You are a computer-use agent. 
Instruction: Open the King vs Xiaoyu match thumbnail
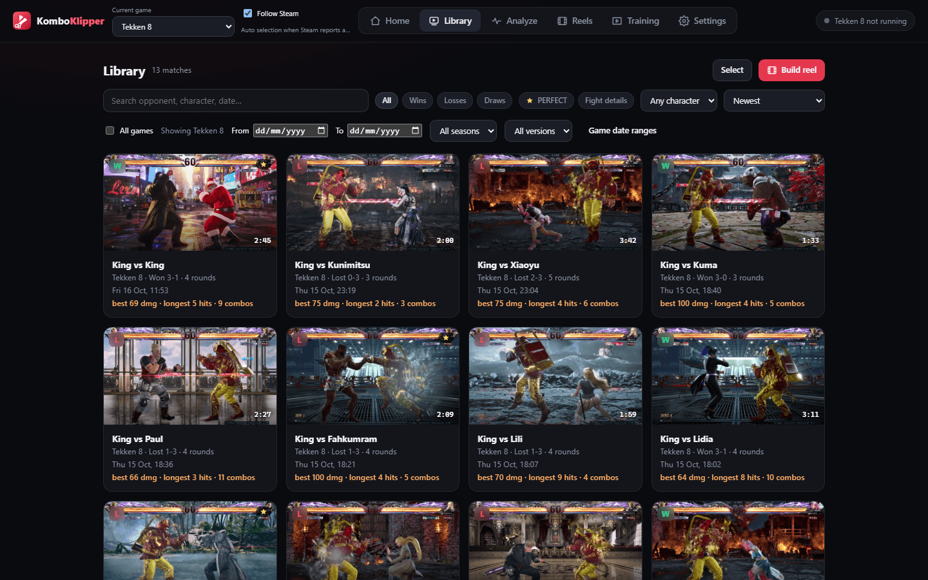coord(556,202)
